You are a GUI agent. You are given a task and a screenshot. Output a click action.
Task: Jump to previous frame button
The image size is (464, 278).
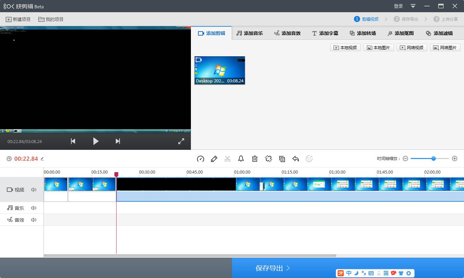(x=73, y=141)
